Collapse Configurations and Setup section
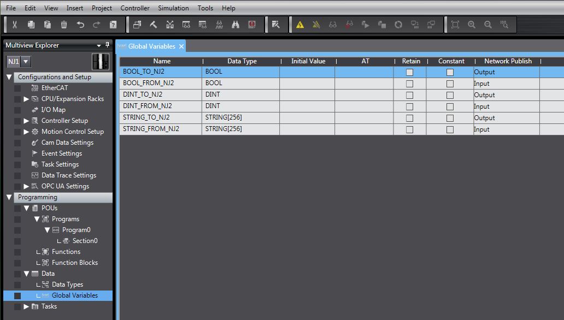The height and width of the screenshot is (320, 564). click(x=9, y=77)
